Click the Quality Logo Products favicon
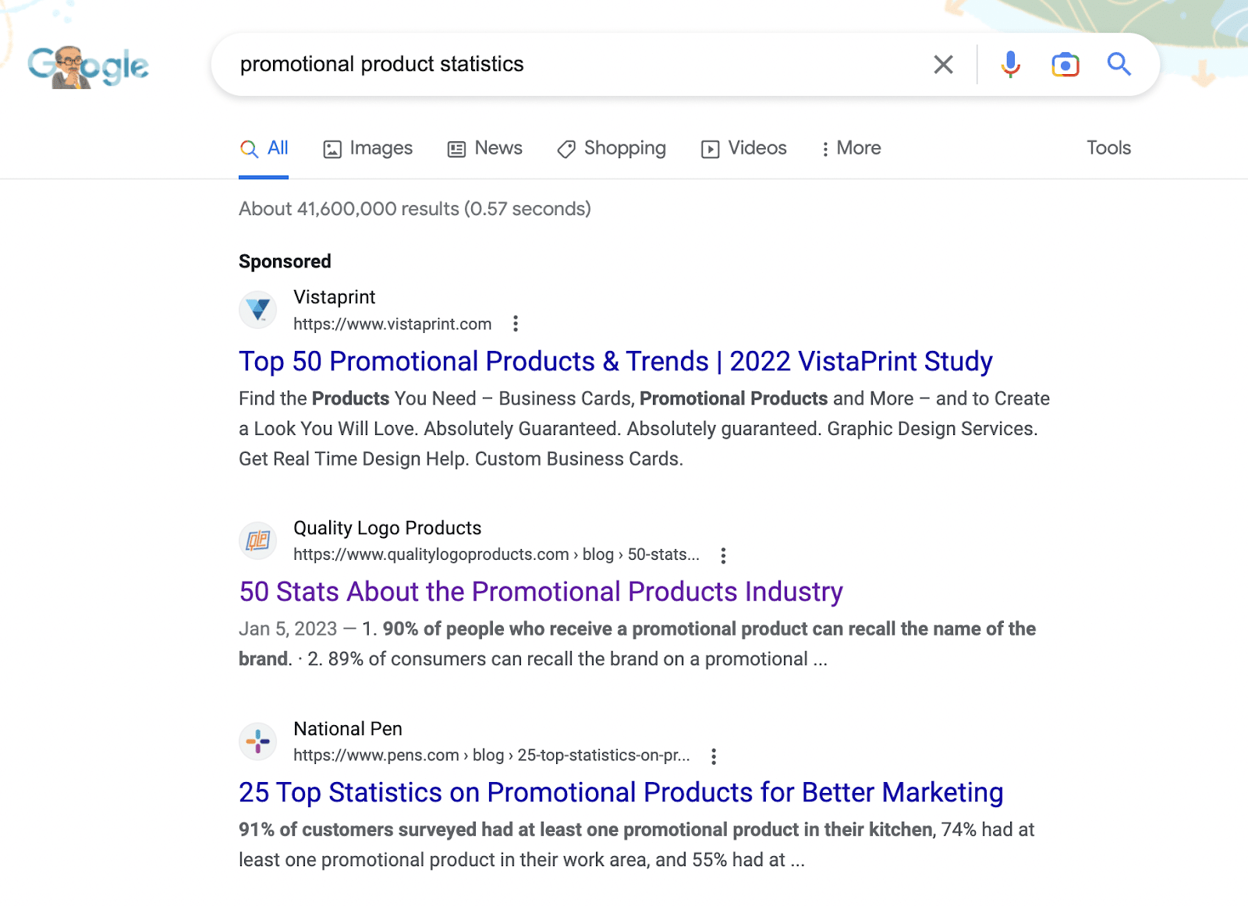Viewport: 1248px width, 906px height. [x=257, y=540]
